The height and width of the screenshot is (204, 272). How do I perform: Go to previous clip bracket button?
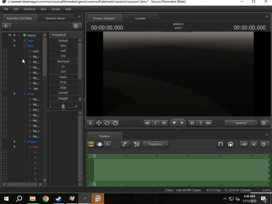click(x=156, y=123)
